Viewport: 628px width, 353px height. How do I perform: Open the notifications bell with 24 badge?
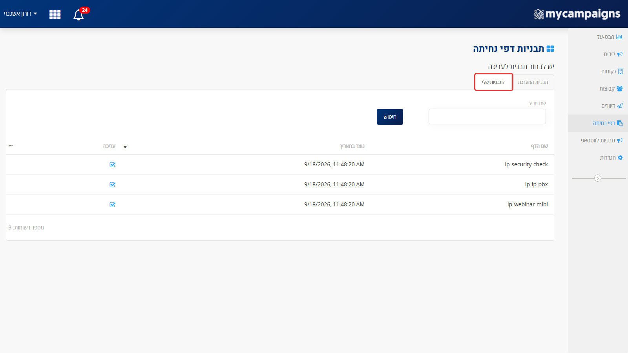(x=79, y=15)
